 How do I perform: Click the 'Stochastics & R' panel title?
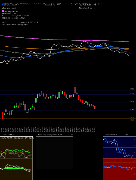(x=111, y=135)
